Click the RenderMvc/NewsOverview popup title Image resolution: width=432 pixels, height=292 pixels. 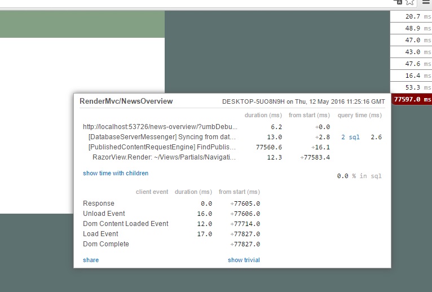click(126, 101)
